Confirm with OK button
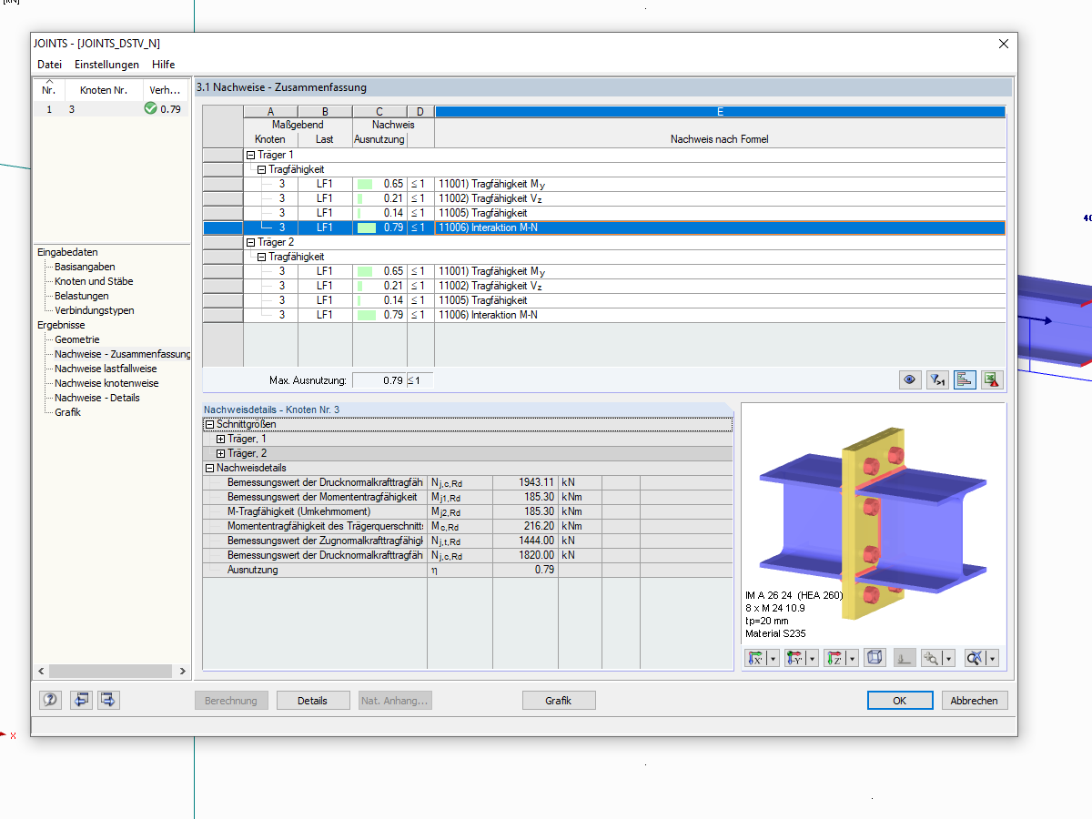1092x819 pixels. click(899, 701)
